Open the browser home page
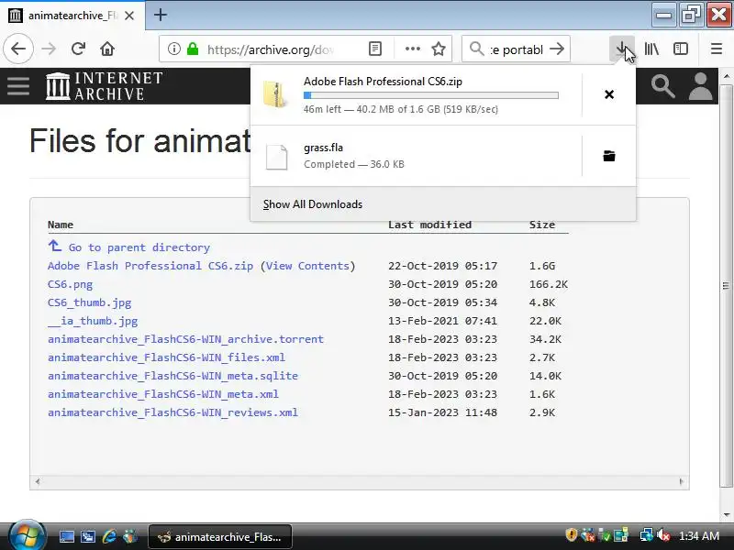This screenshot has height=550, width=734. coord(107,49)
